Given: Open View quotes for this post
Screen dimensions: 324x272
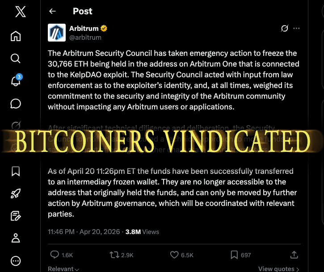Looking at the screenshot, I should [278, 269].
